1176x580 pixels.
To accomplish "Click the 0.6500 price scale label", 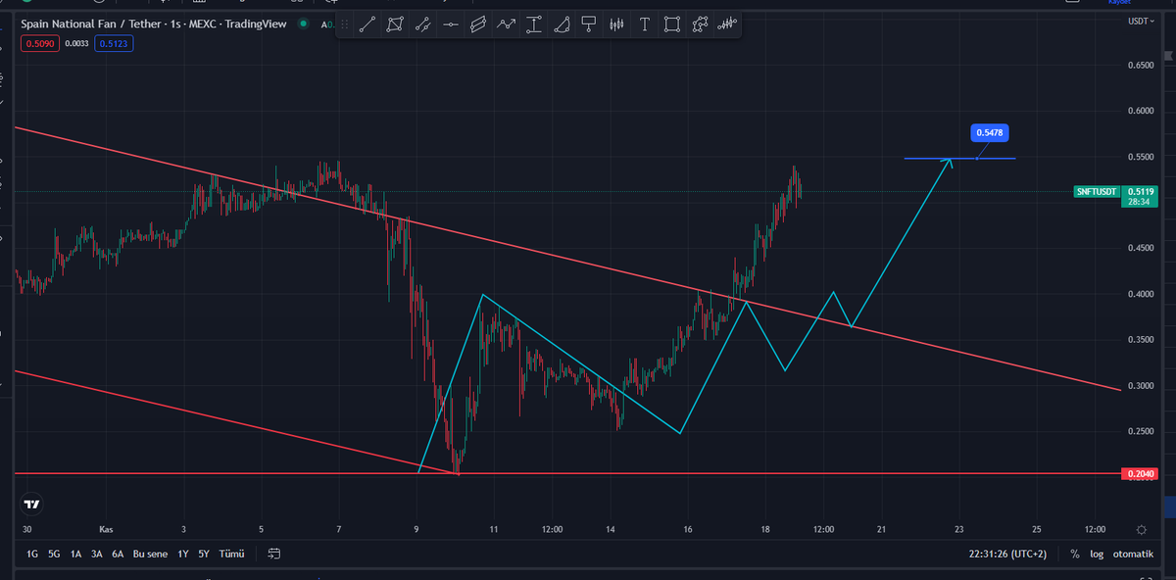I will (1140, 66).
